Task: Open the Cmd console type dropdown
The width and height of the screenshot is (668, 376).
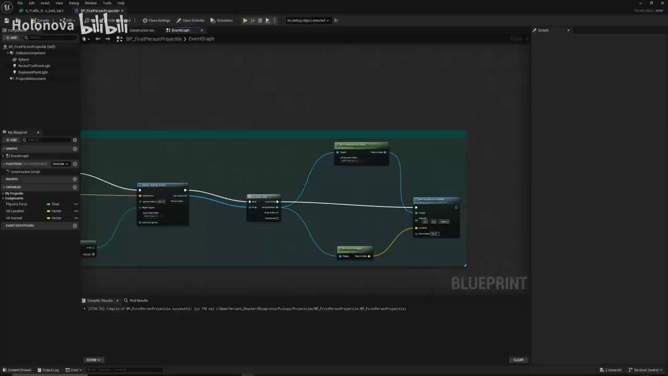Action: (x=74, y=370)
